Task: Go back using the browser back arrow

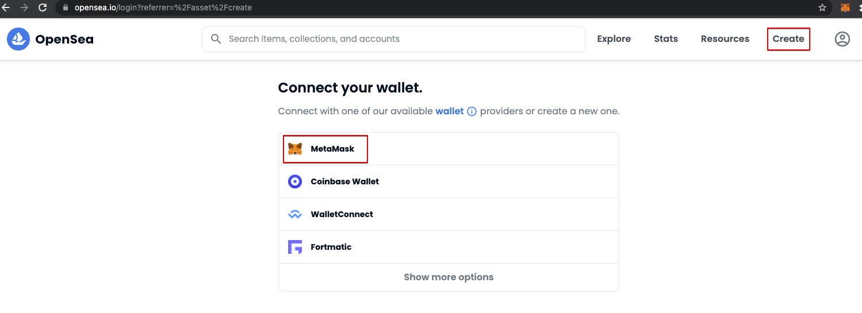Action: click(x=6, y=8)
